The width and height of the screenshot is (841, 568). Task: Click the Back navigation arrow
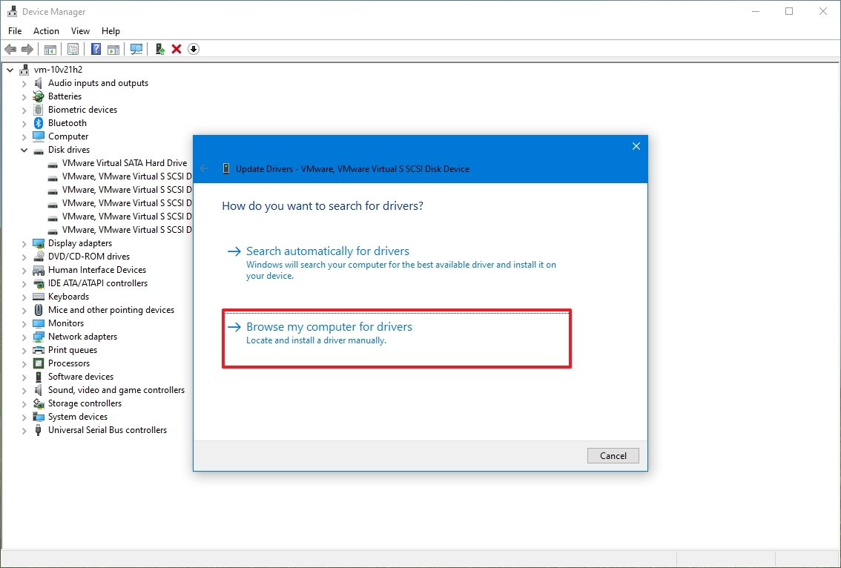click(10, 49)
